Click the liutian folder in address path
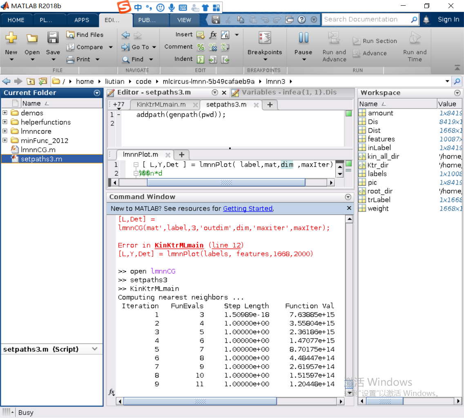464x418 pixels. point(114,81)
